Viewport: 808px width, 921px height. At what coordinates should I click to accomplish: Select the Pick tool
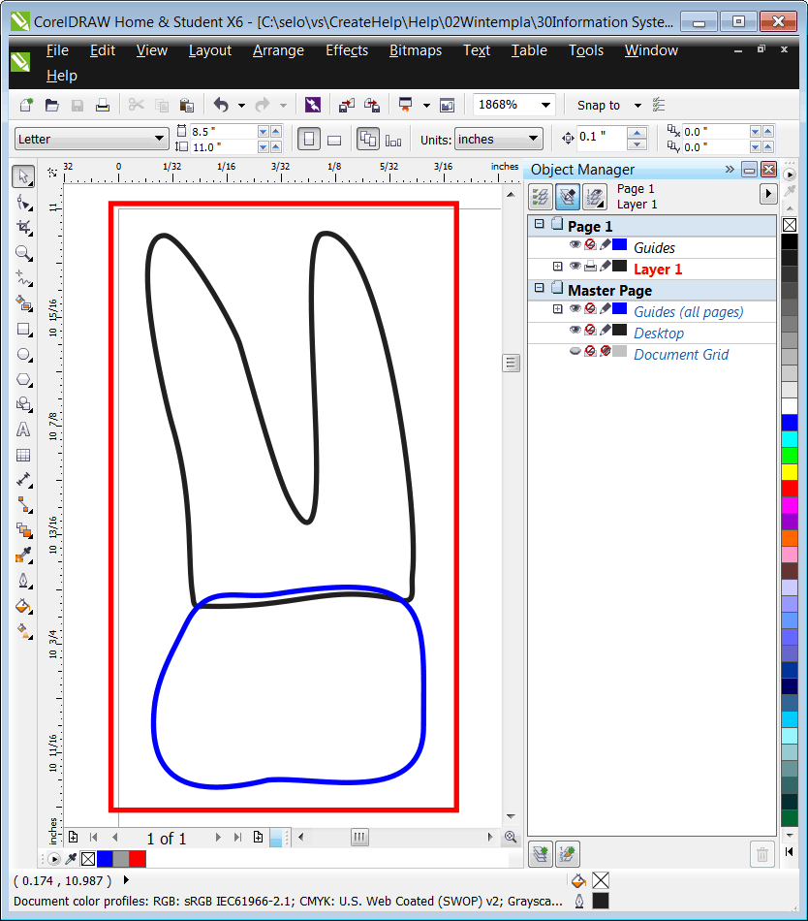click(23, 176)
